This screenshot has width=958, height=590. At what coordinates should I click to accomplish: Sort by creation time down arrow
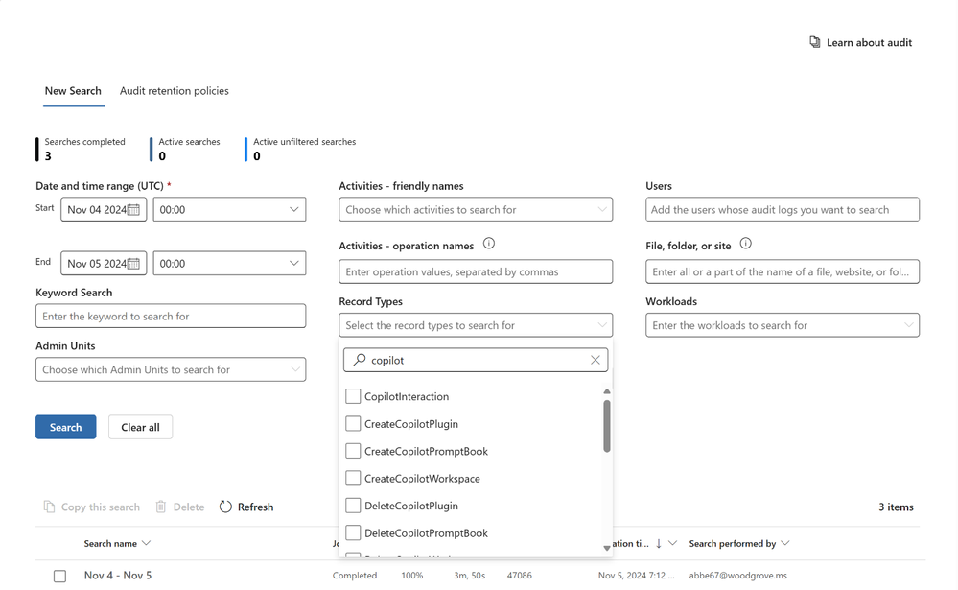pos(659,543)
